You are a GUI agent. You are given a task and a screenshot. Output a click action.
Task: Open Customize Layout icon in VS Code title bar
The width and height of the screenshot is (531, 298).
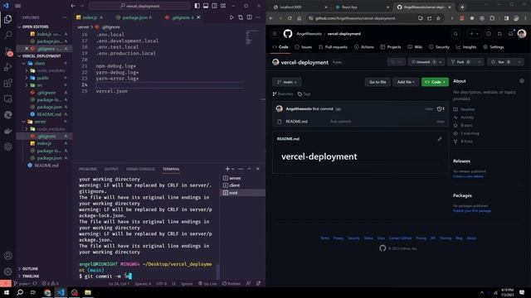coord(223,6)
